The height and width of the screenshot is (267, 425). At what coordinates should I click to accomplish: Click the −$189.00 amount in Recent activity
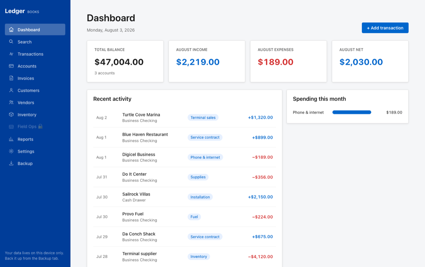262,157
